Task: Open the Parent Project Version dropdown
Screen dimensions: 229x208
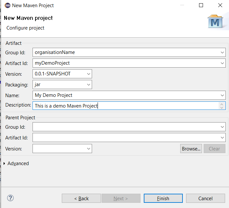Action: pos(88,149)
